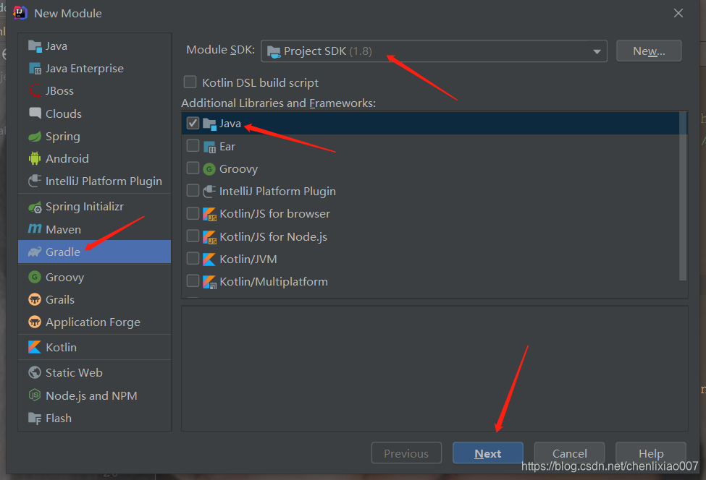Open the Module SDK dropdown arrow
The width and height of the screenshot is (706, 480).
point(597,51)
